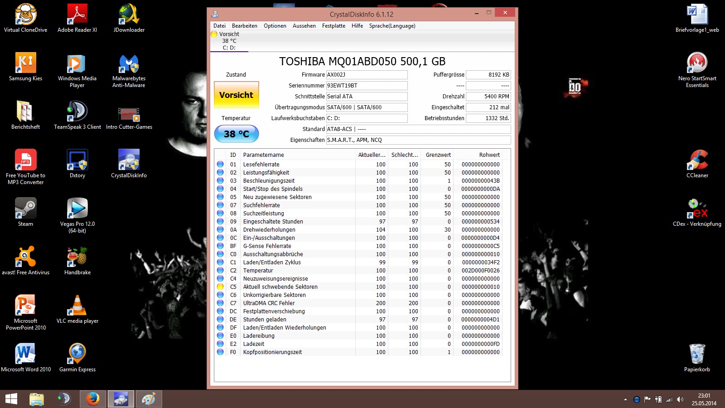Open VLC media player shortcut
The image size is (725, 408).
click(77, 309)
